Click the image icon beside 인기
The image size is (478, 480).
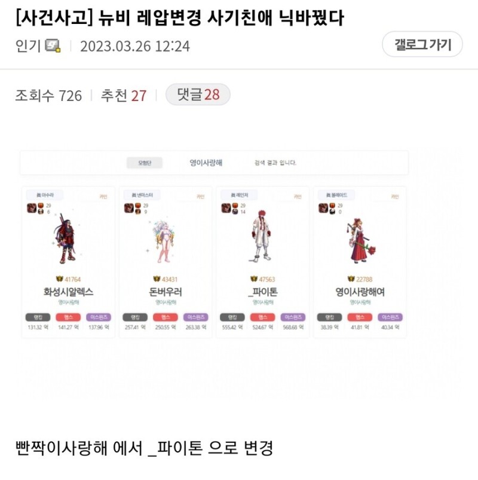pos(53,45)
